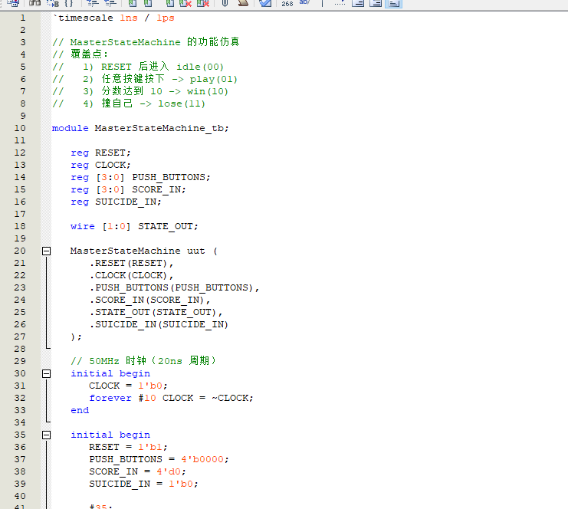Click 'SUICIDE_IN = 1'b0;' assignment
Screen dimensions: 568x509
144,484
